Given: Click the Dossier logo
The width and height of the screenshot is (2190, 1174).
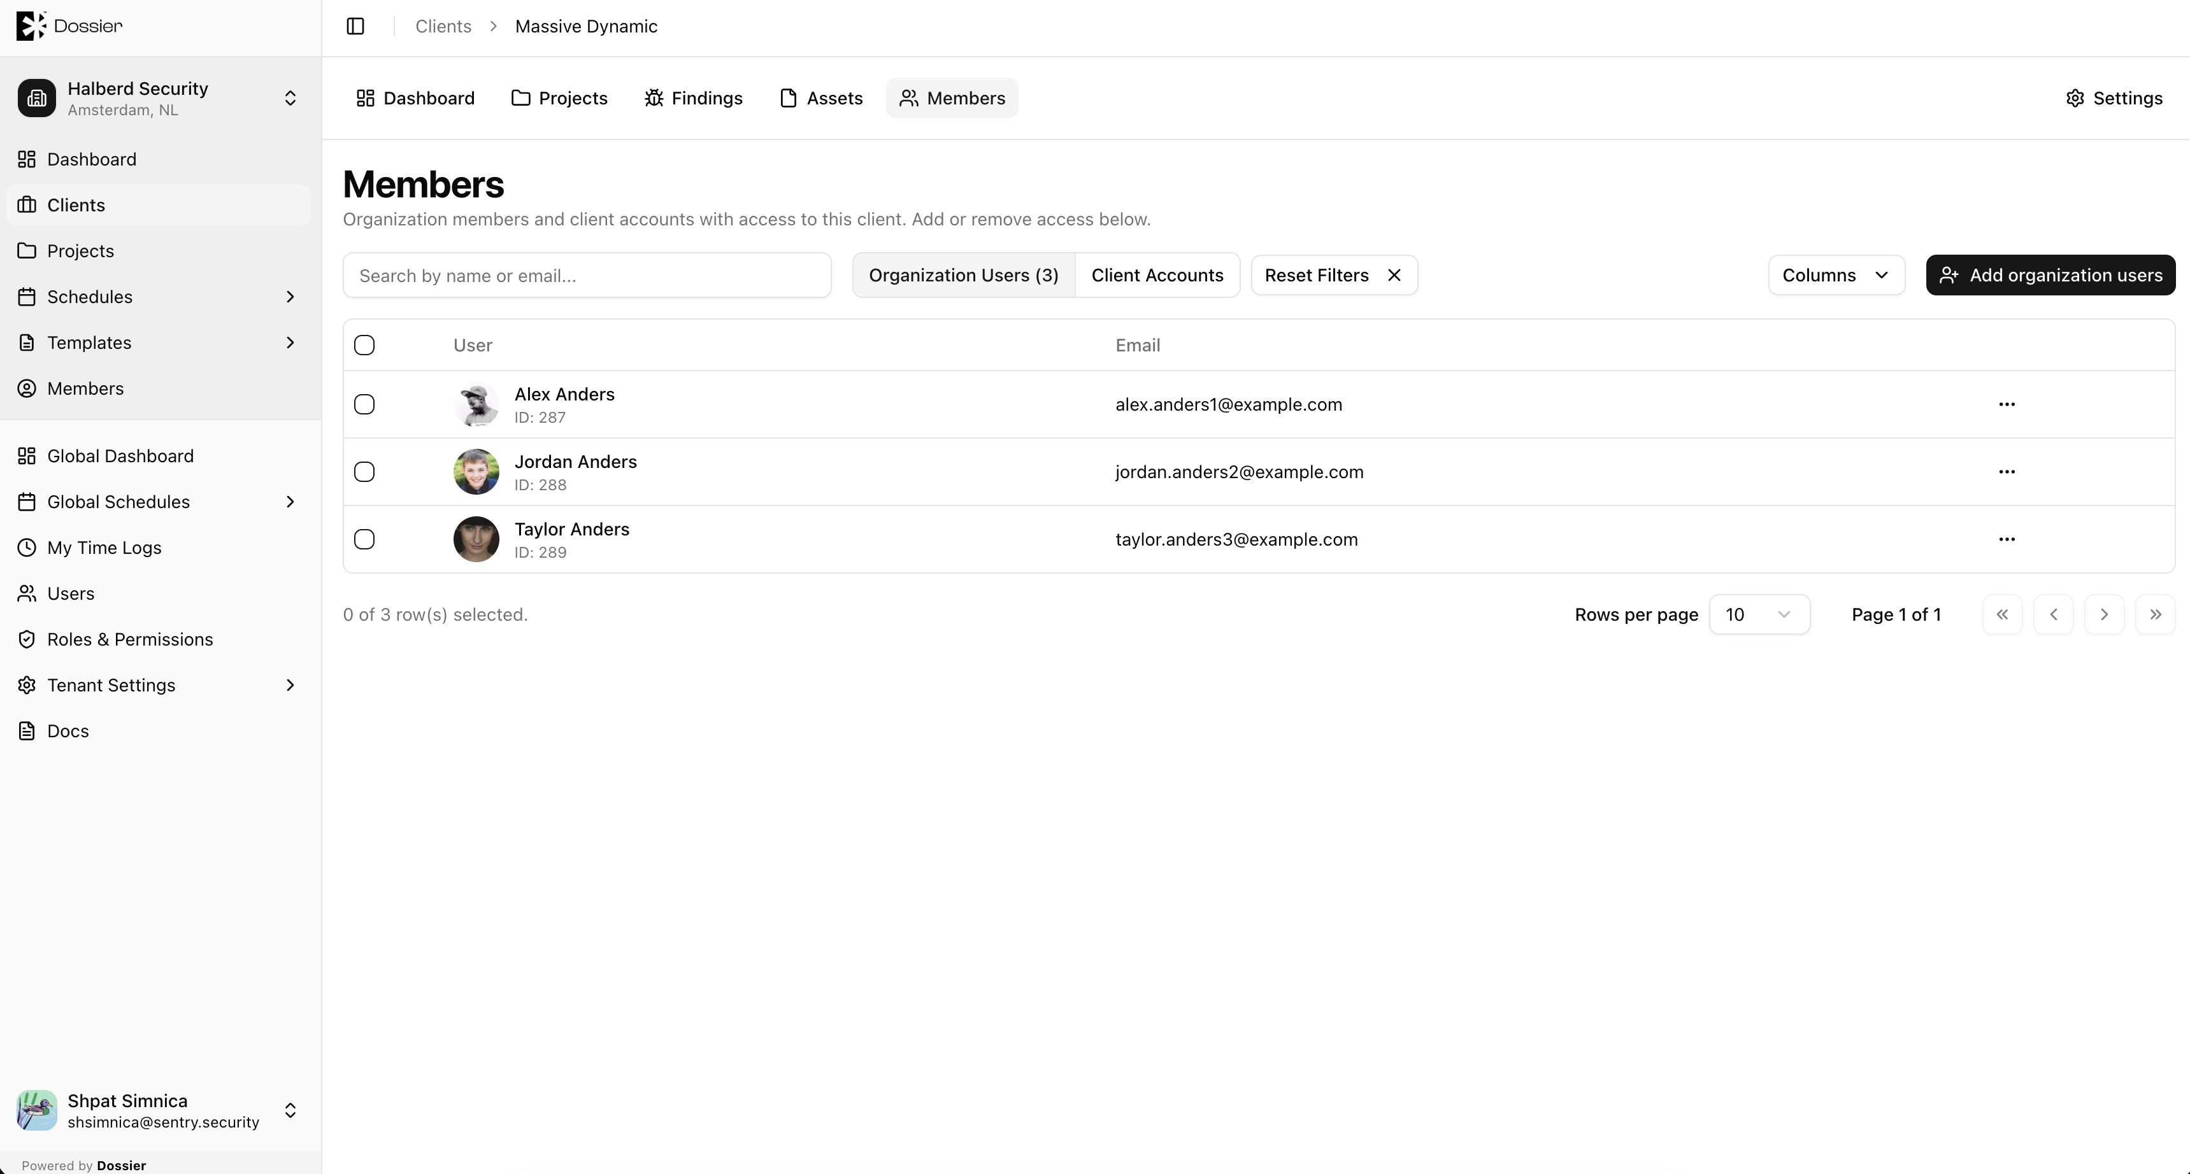Looking at the screenshot, I should [69, 25].
